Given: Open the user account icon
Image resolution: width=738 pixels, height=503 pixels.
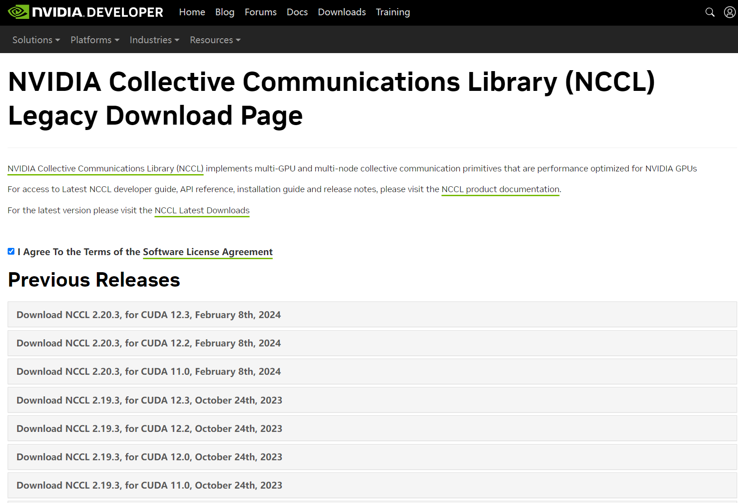Looking at the screenshot, I should pos(729,12).
